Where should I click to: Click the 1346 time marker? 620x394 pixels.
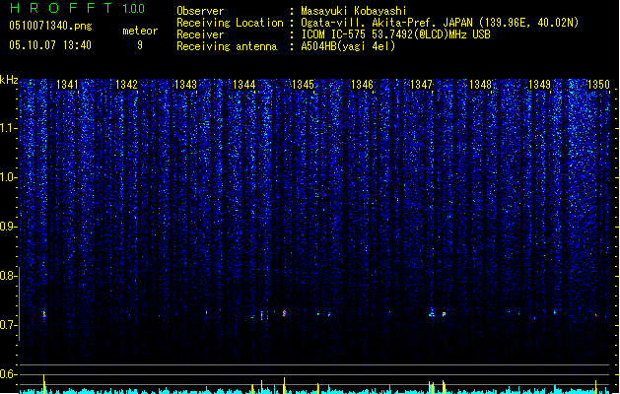click(x=362, y=85)
